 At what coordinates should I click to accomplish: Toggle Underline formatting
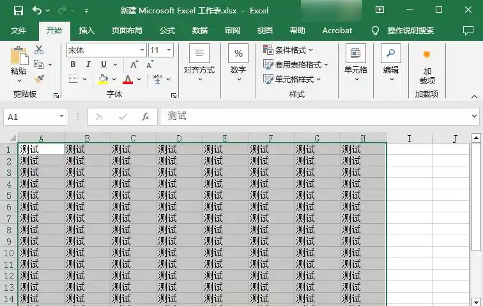click(103, 64)
